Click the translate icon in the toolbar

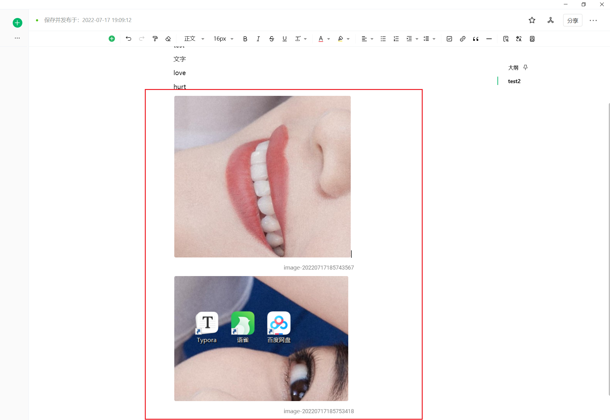click(x=519, y=39)
